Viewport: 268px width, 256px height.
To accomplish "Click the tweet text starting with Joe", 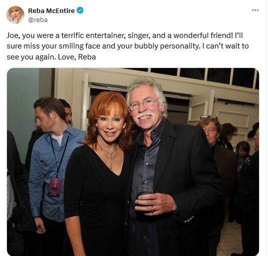I will coord(127,46).
